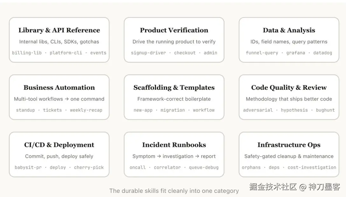Click the billing-lib tag
The image size is (346, 197).
(27, 53)
